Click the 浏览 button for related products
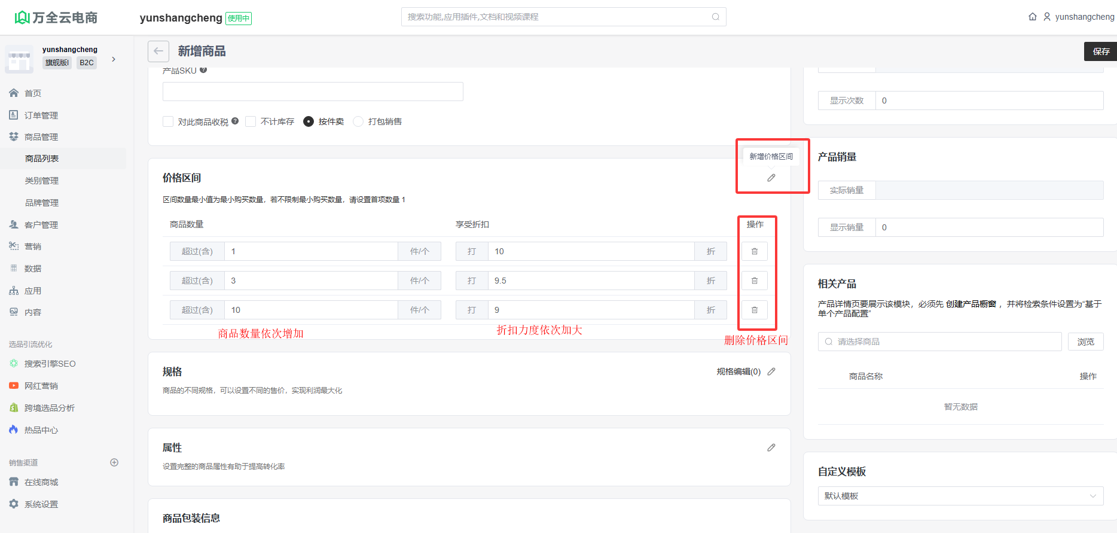Viewport: 1117px width, 533px height. click(1085, 342)
